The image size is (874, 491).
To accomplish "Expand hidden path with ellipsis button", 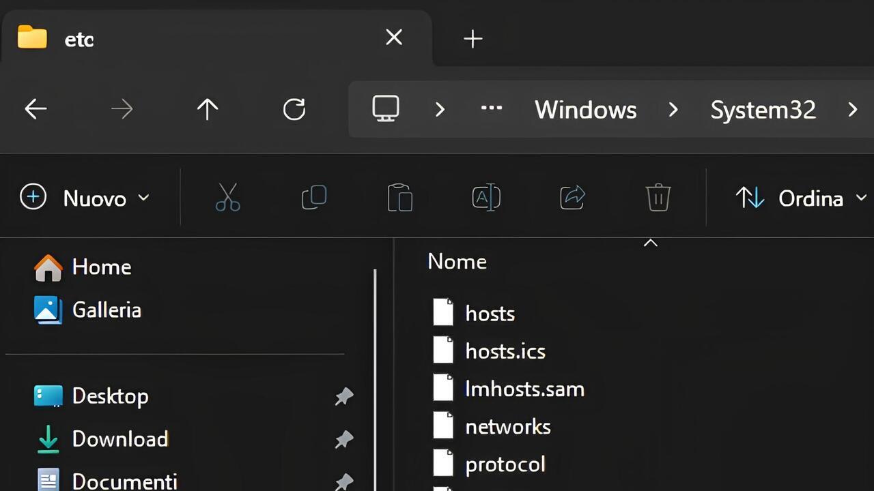I will click(492, 109).
